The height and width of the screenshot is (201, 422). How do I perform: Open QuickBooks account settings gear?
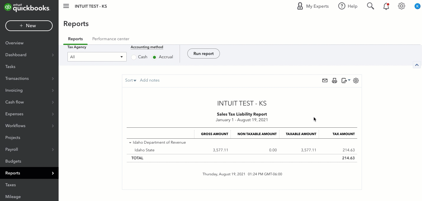pyautogui.click(x=401, y=6)
